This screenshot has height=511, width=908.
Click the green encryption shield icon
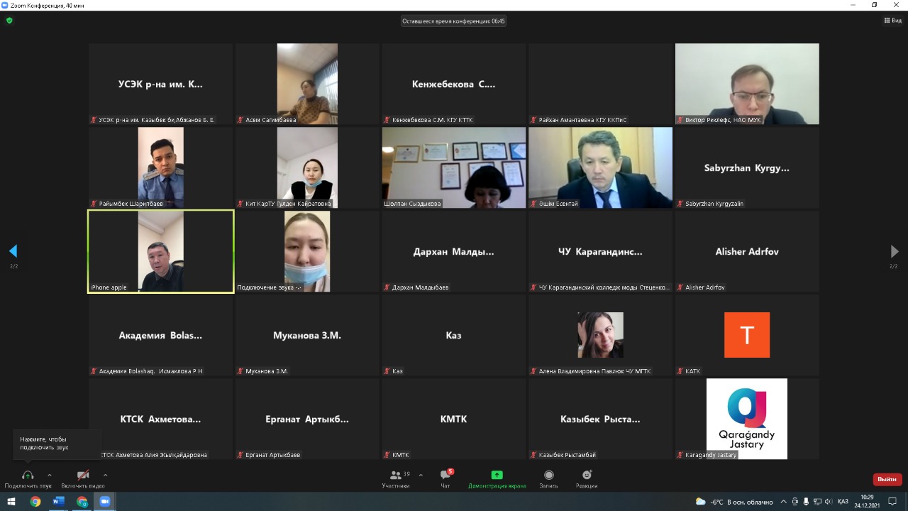click(x=9, y=21)
